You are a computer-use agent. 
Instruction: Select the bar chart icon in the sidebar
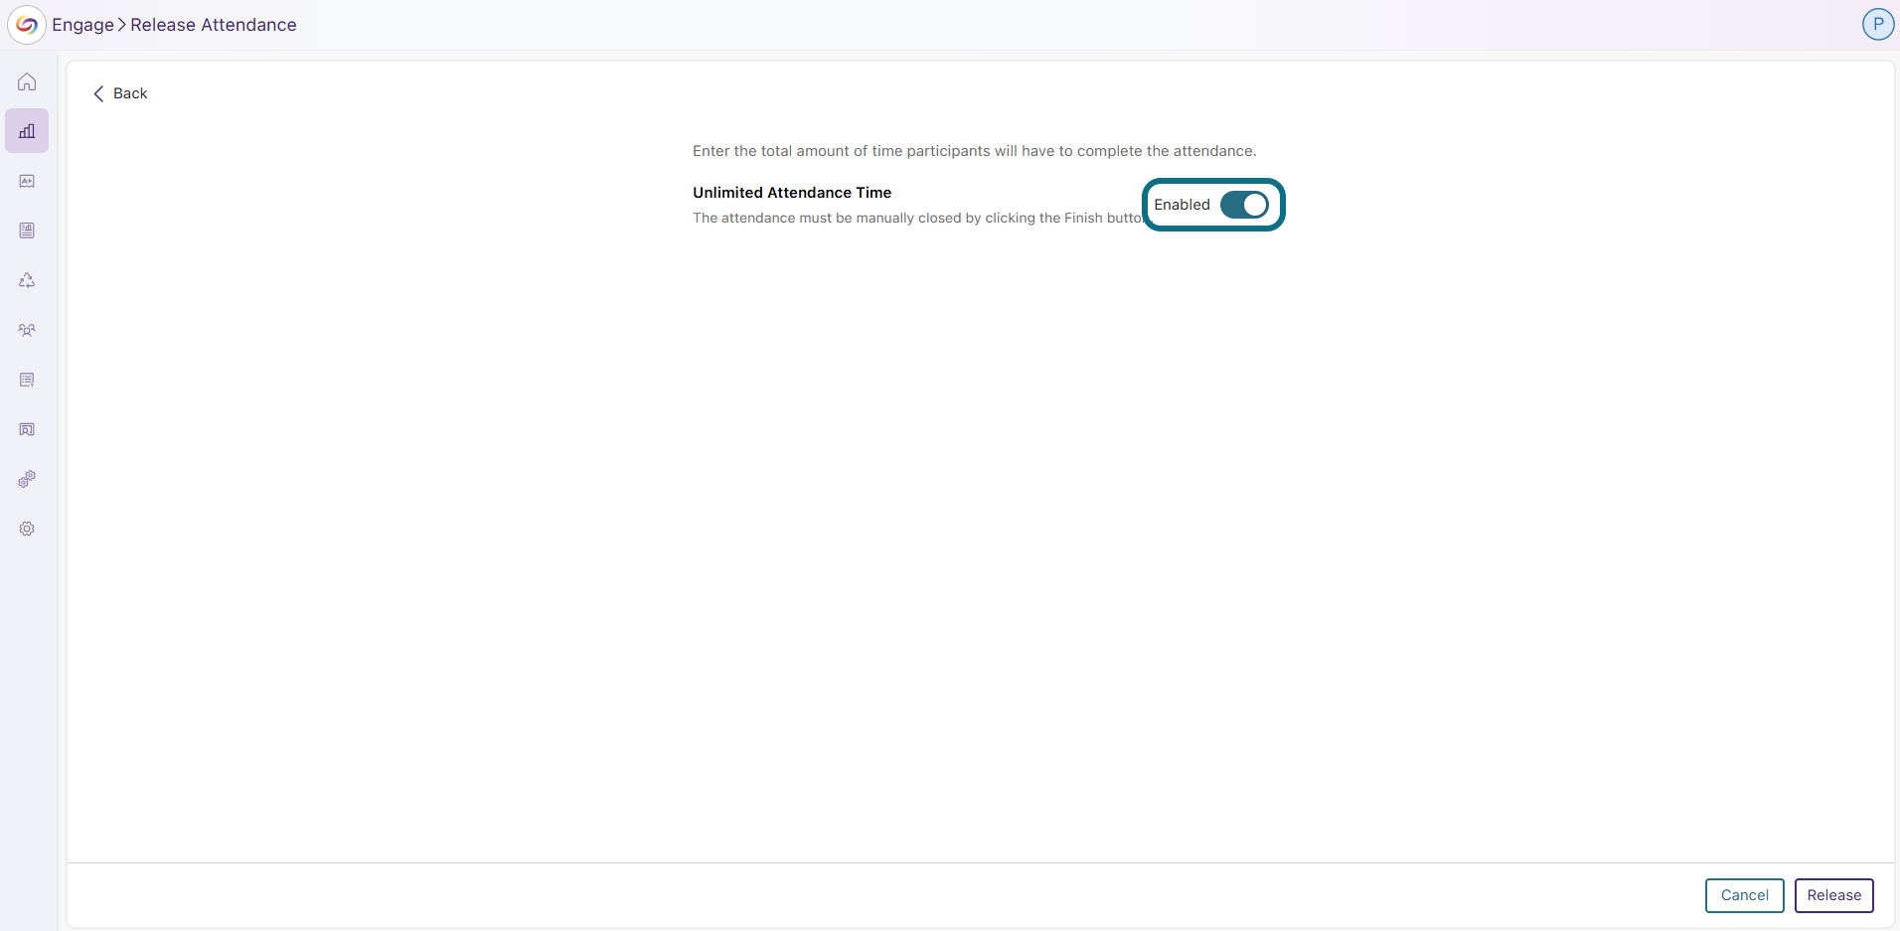pos(27,131)
